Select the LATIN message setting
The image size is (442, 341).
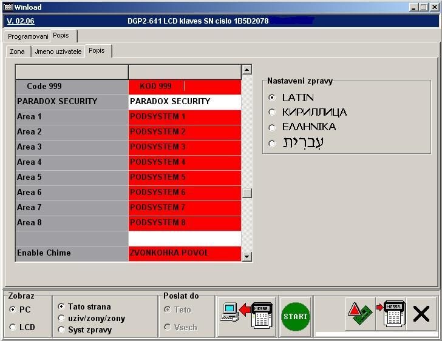click(x=272, y=98)
